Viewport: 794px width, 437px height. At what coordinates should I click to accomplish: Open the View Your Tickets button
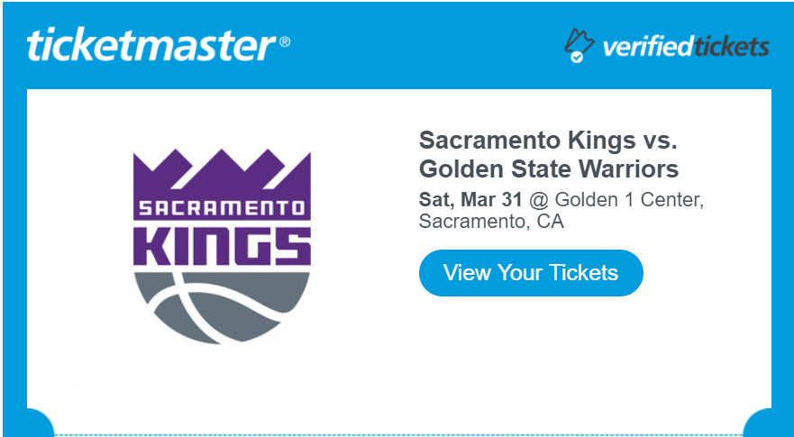click(531, 273)
